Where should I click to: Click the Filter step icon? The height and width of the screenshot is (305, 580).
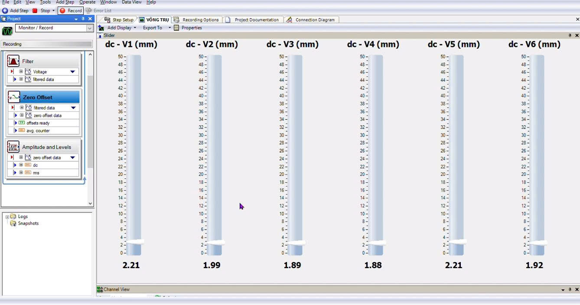(13, 61)
